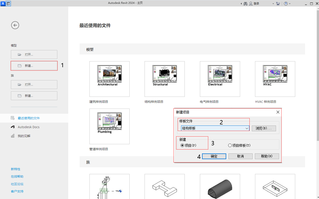
Task: Select the 项目样板(T) radio button
Action: point(230,146)
